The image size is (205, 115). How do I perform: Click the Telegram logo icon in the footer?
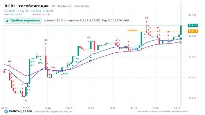[x=6, y=111]
